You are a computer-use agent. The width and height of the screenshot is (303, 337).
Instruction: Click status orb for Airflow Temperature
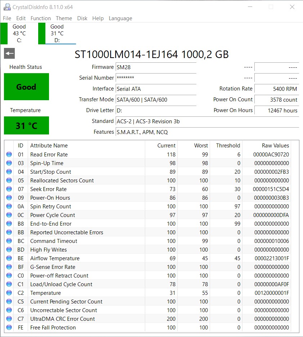tap(9, 258)
